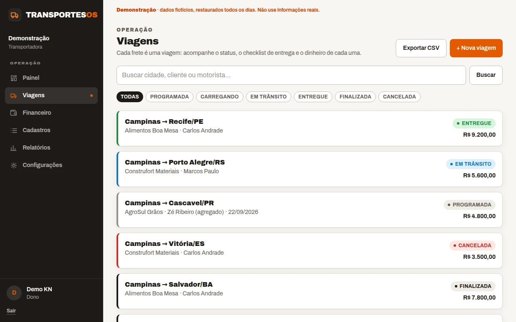Open the Campinas → Cascavel/PR trip
516x322 pixels.
click(x=310, y=210)
